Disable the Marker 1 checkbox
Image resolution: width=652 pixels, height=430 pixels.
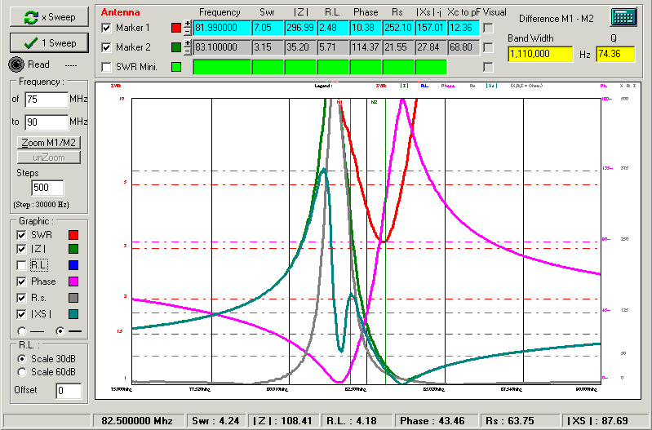[x=106, y=28]
